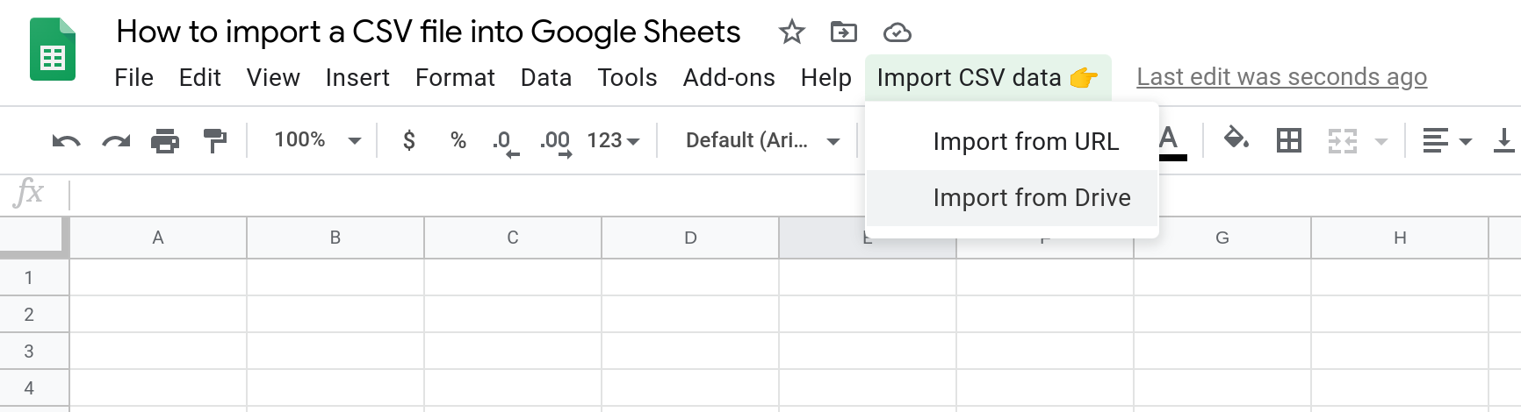1521x412 pixels.
Task: Select cell A1
Action: (158, 278)
